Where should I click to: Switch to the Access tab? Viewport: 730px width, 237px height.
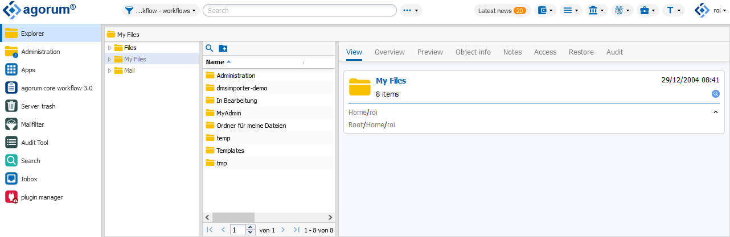click(x=545, y=52)
